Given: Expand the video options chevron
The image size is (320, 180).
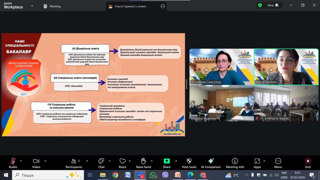Looking at the screenshot, I should (45, 161).
